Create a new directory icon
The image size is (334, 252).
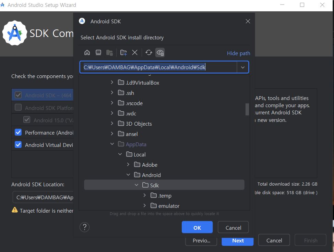(123, 52)
